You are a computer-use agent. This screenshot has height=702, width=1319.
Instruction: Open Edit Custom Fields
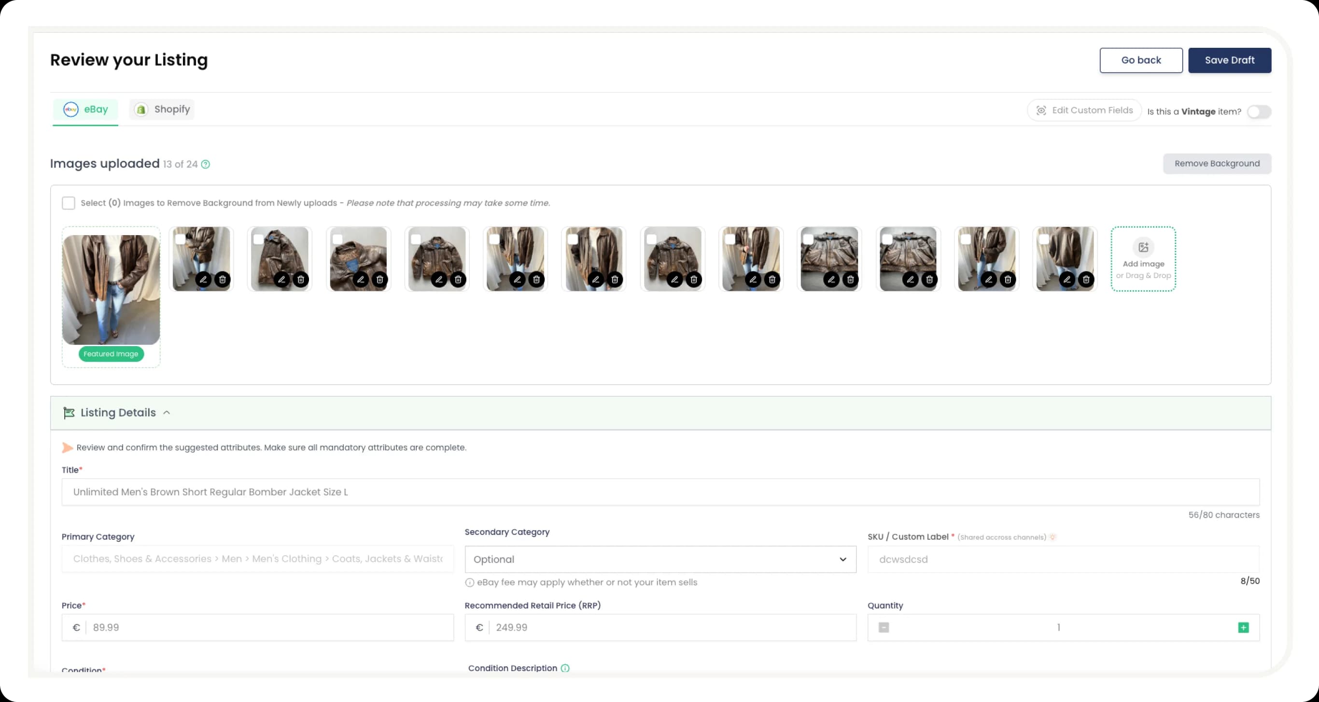(1084, 111)
